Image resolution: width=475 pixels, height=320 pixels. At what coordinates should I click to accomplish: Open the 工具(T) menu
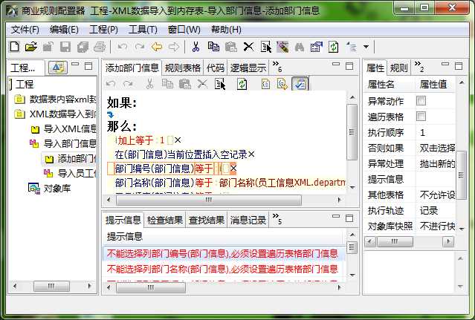[143, 30]
